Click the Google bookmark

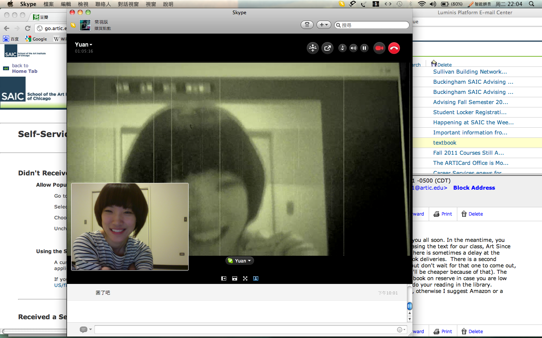36,39
